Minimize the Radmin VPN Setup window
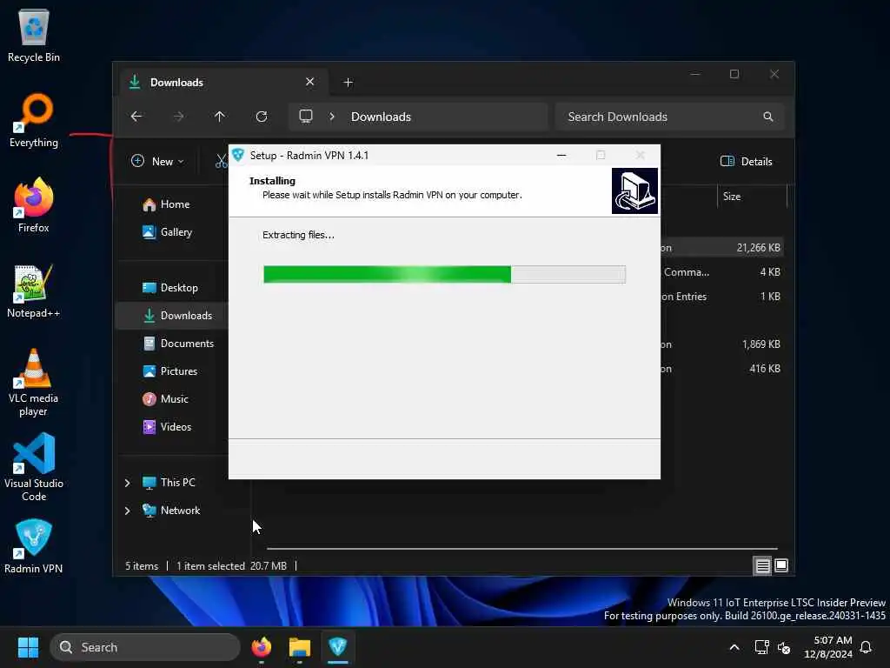The image size is (890, 668). pos(561,155)
